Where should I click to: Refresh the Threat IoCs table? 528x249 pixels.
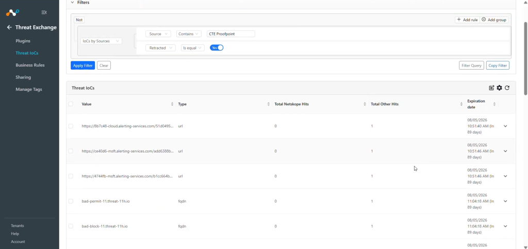tap(507, 88)
